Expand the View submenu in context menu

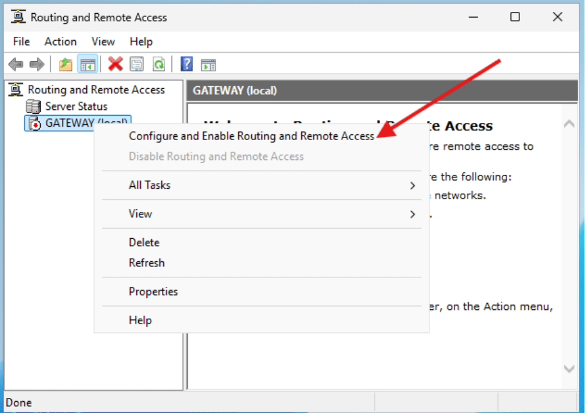point(140,214)
